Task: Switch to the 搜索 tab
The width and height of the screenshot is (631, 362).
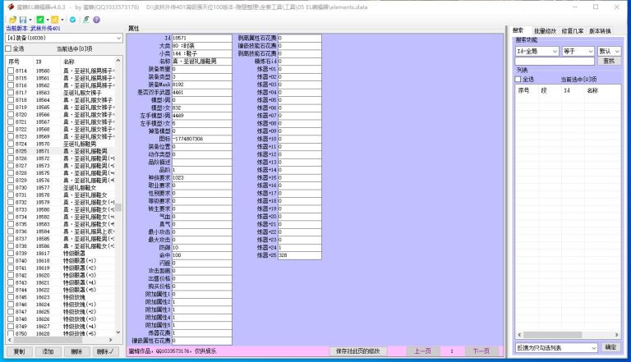Action: (518, 30)
